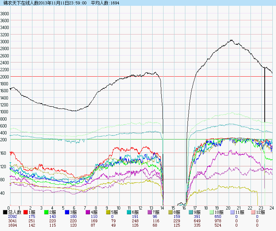The image size is (276, 231).
Task: Click the teal 9服 legend swatch
Action: point(192,212)
